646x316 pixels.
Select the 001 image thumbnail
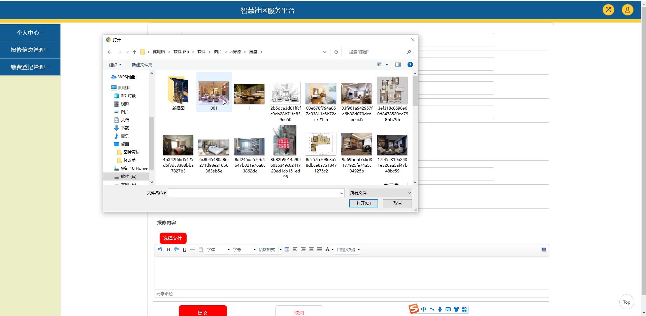(x=214, y=93)
